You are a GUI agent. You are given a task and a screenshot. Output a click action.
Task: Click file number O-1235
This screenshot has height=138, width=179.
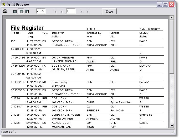tap(15, 115)
